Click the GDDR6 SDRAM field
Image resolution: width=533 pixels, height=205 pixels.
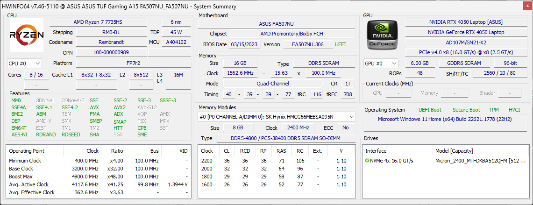464,63
